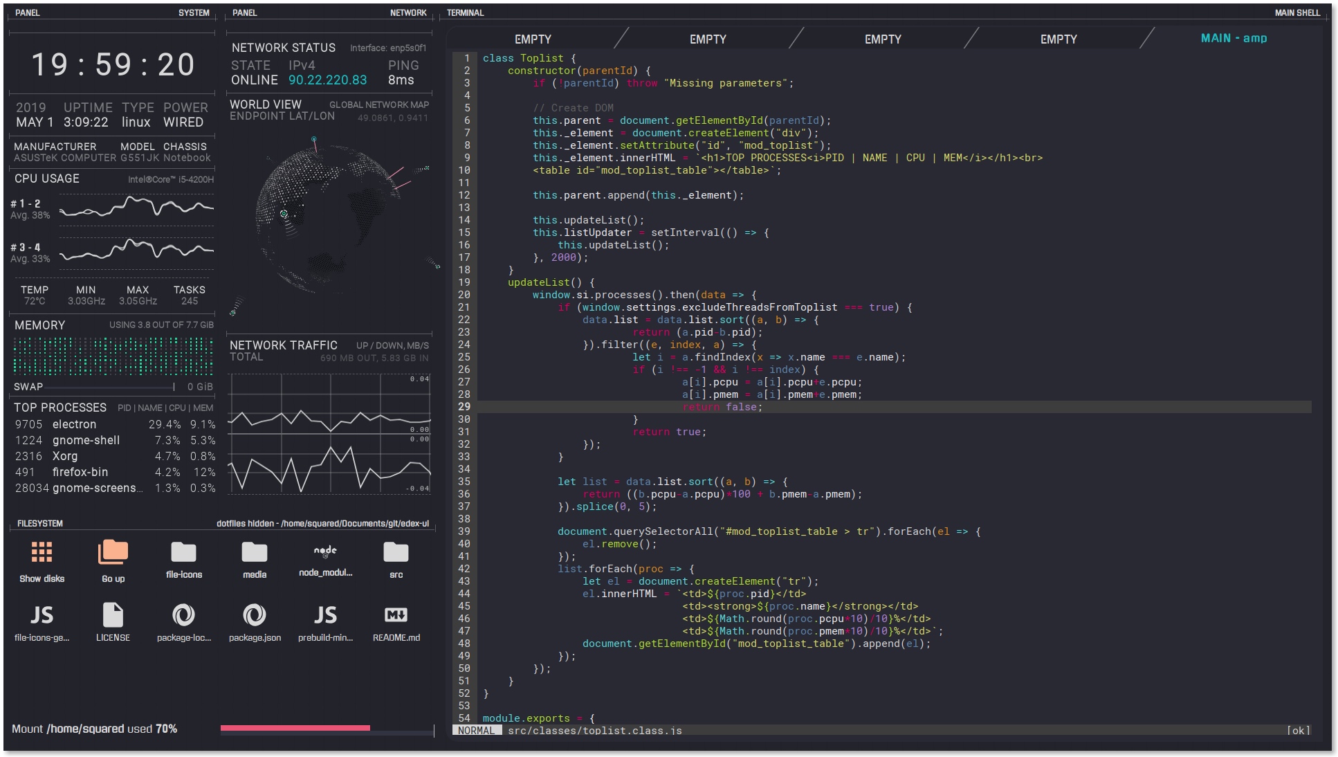Click the uptime value 3:09:22
Viewport: 1338px width, 757px height.
click(86, 122)
